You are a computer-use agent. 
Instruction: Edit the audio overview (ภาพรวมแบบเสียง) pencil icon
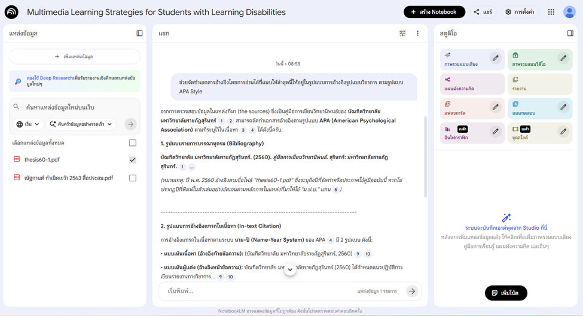point(495,58)
